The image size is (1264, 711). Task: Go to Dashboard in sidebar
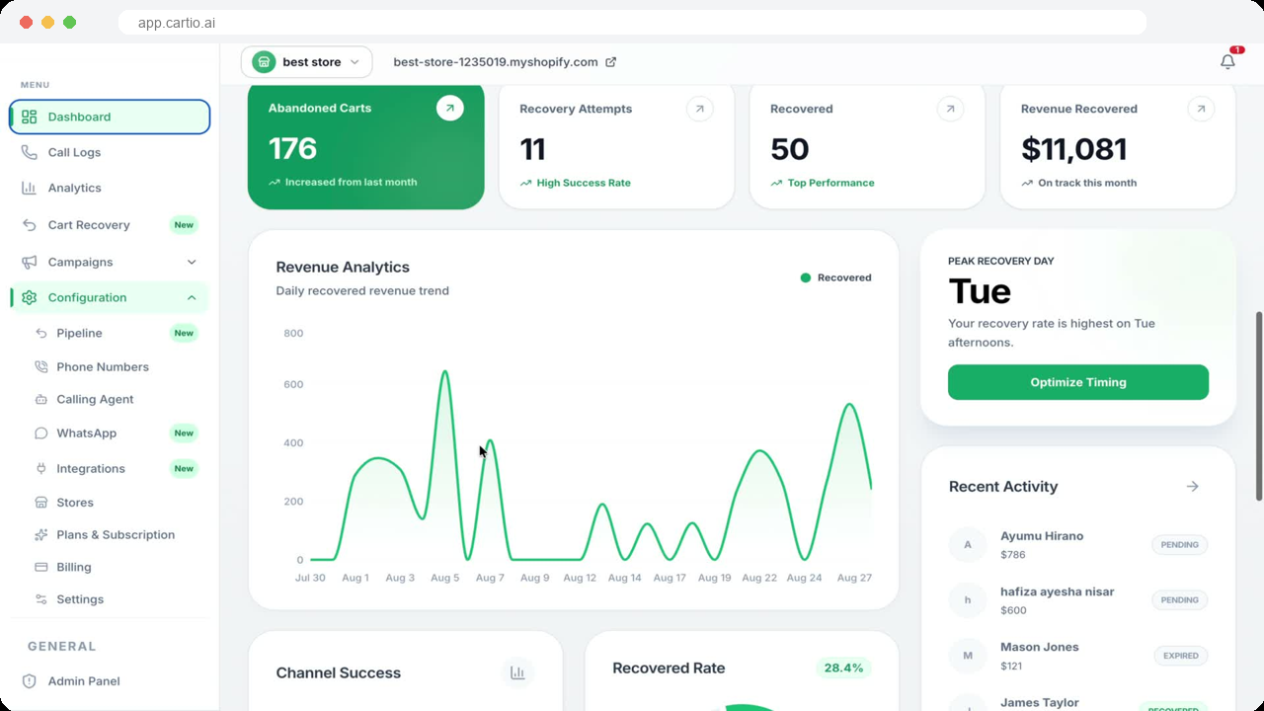point(110,117)
